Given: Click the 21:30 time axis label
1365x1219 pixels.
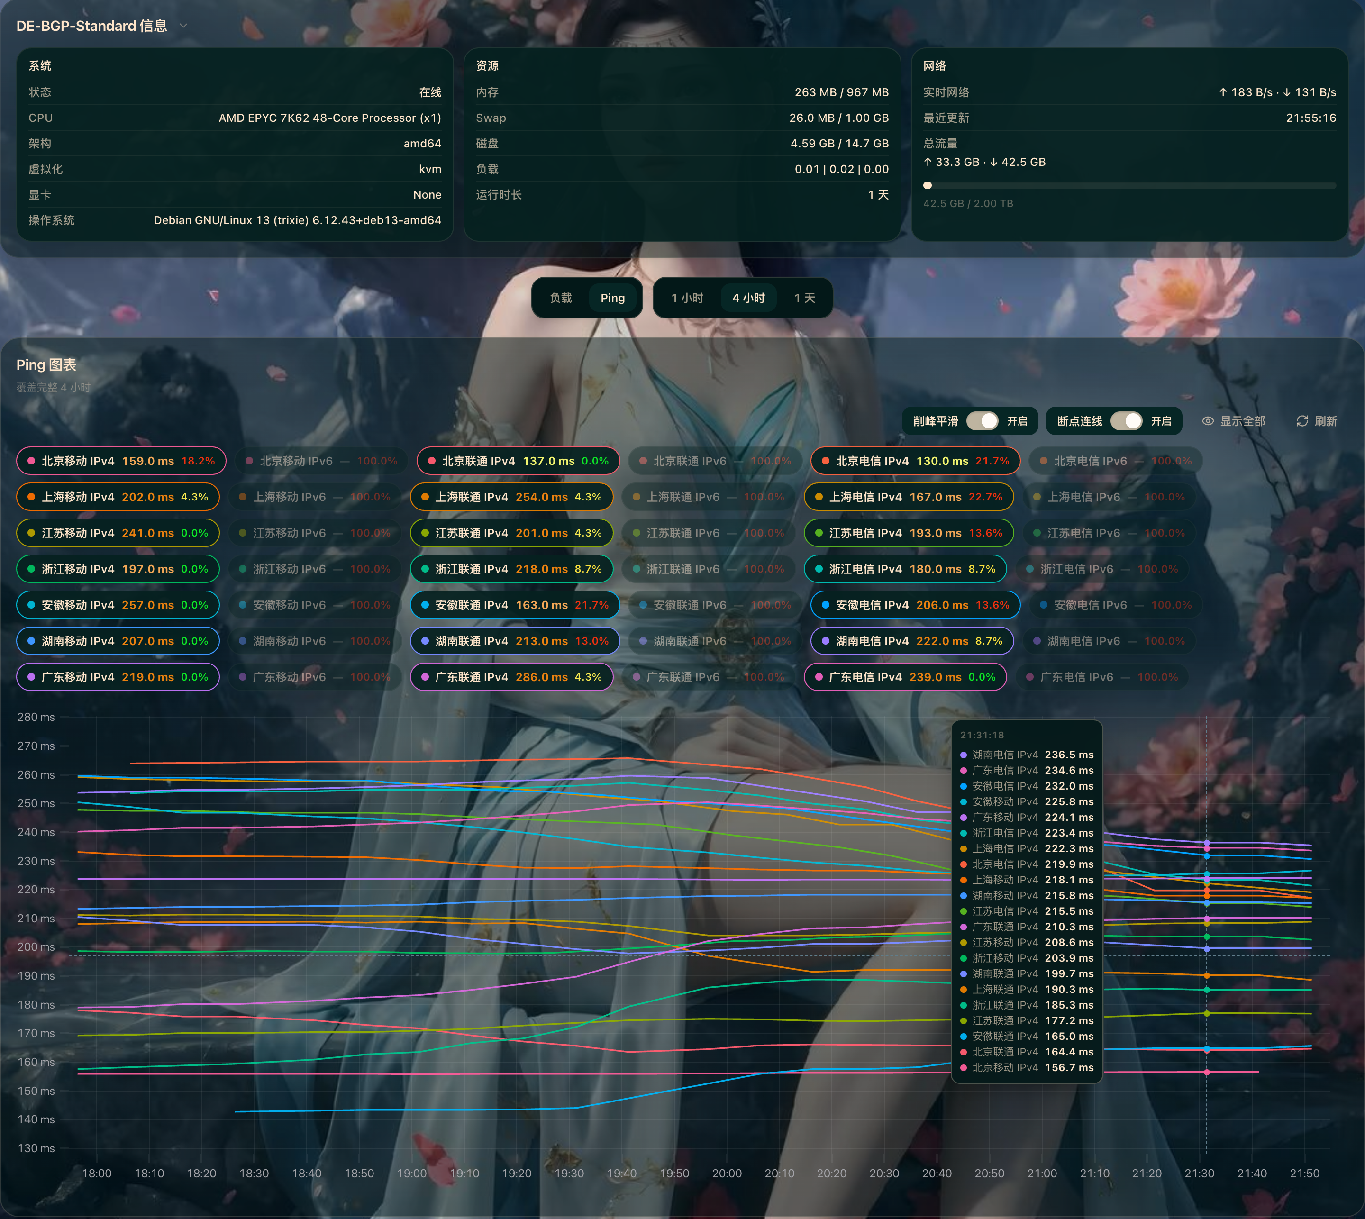Looking at the screenshot, I should point(1199,1174).
